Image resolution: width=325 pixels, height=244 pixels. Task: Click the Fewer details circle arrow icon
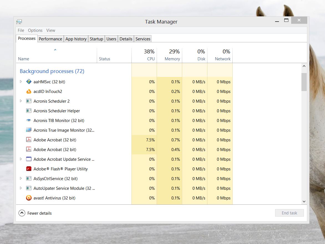22,213
